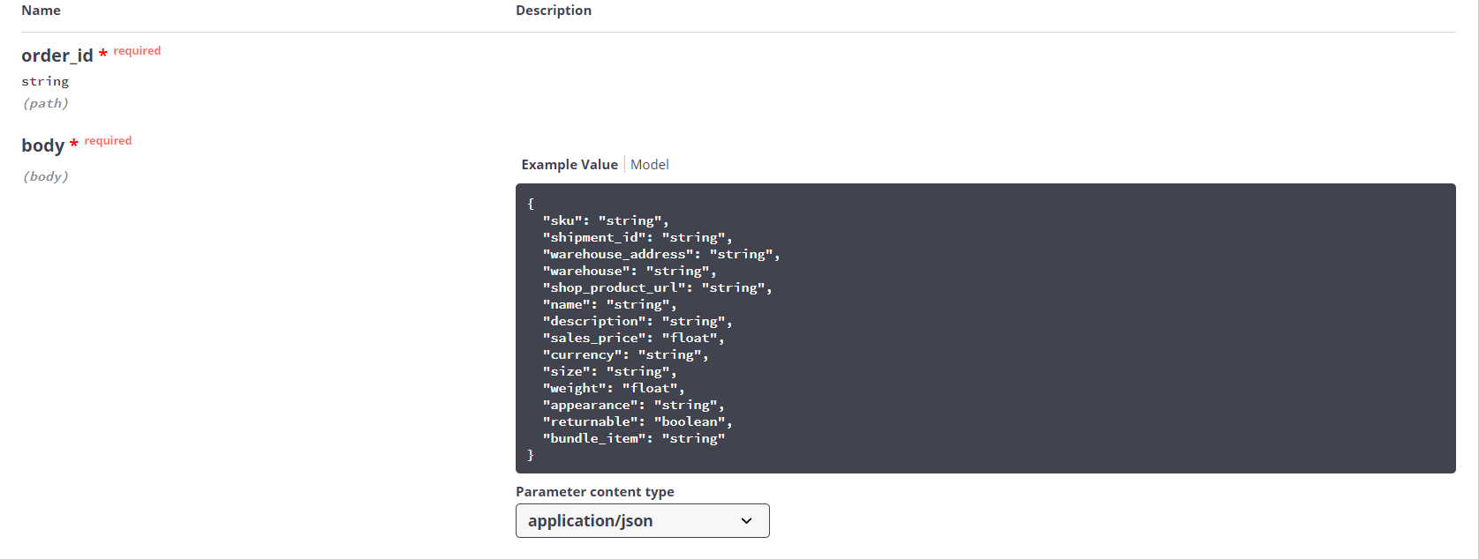Click the Name column header
Screen dimensions: 1479x559
42,11
